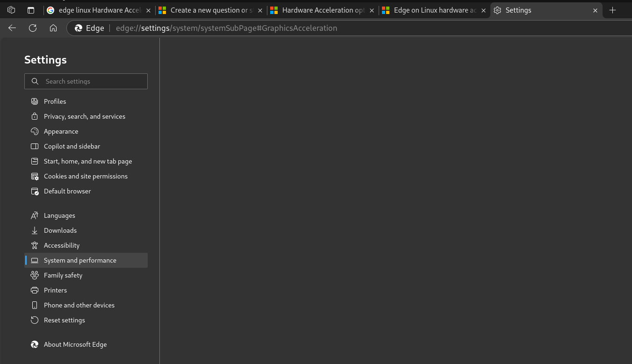Switch to the Create a new question tab
The image size is (632, 364).
[x=211, y=10]
